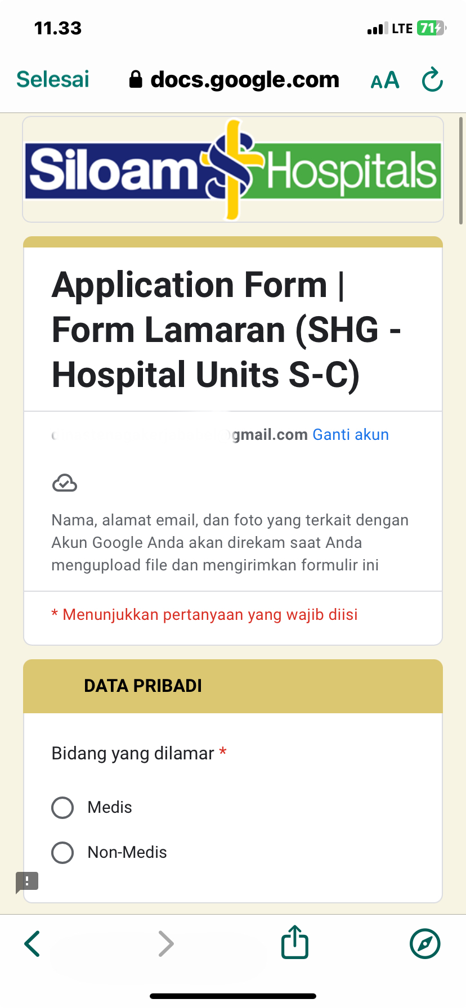Tap the Selesai done button
Image resolution: width=466 pixels, height=1008 pixels.
click(x=53, y=79)
